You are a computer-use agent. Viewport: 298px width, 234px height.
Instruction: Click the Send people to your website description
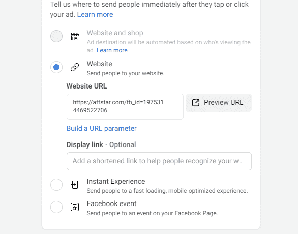[126, 73]
